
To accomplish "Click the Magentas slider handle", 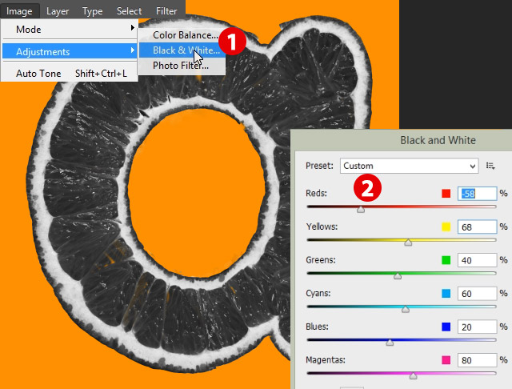I will click(413, 376).
